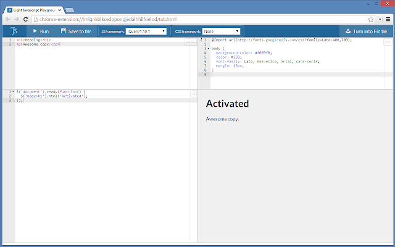Click the CSS badge in the editor pane
This screenshot has height=247, width=395.
[x=388, y=42]
